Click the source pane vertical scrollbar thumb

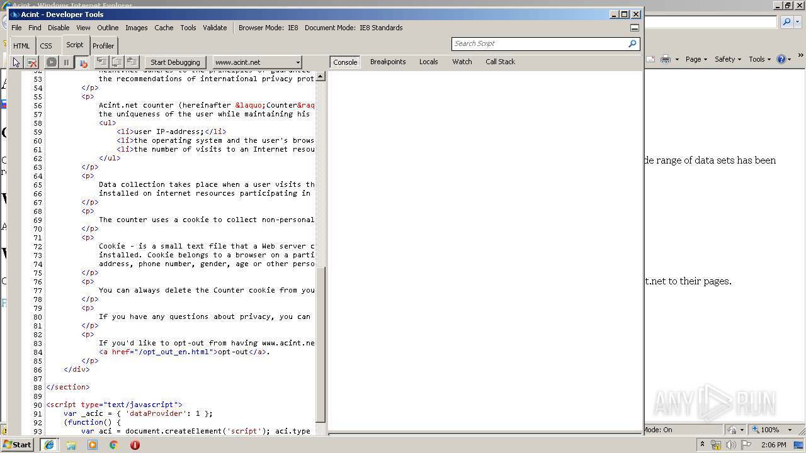321,344
